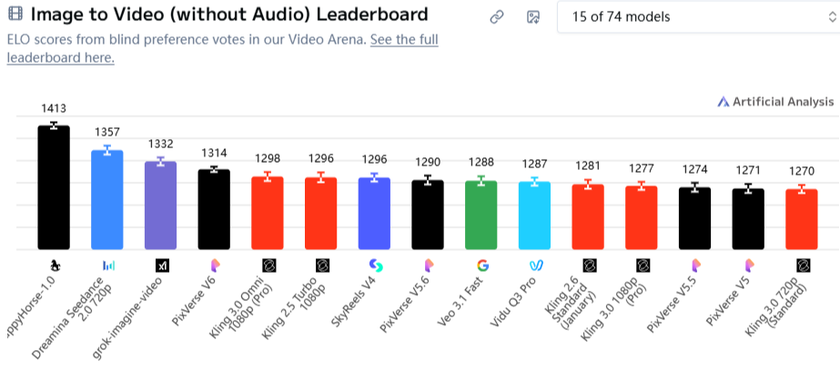
Task: Select the cyan Vidu Q3 Pro bar
Action: coord(536,215)
